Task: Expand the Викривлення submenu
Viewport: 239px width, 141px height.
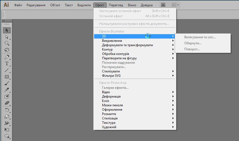Action: click(x=135, y=41)
